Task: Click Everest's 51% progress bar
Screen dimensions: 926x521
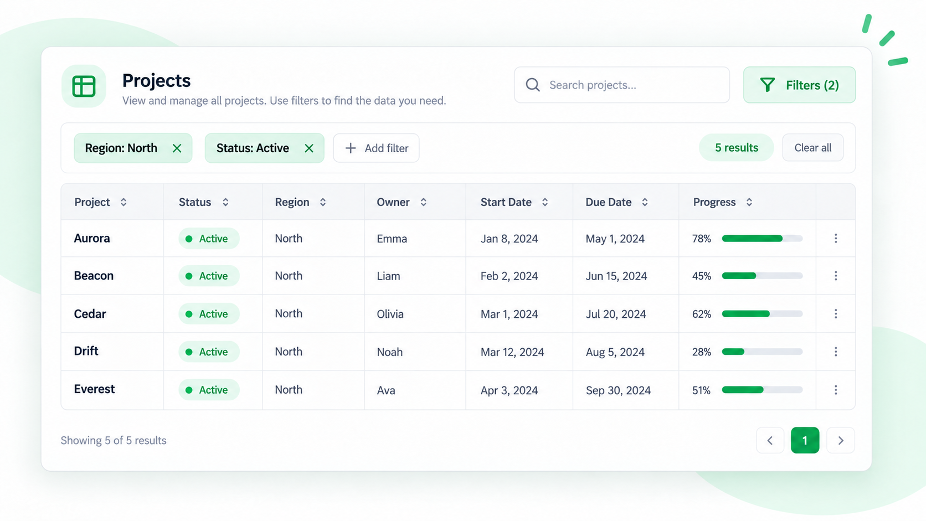Action: point(762,390)
